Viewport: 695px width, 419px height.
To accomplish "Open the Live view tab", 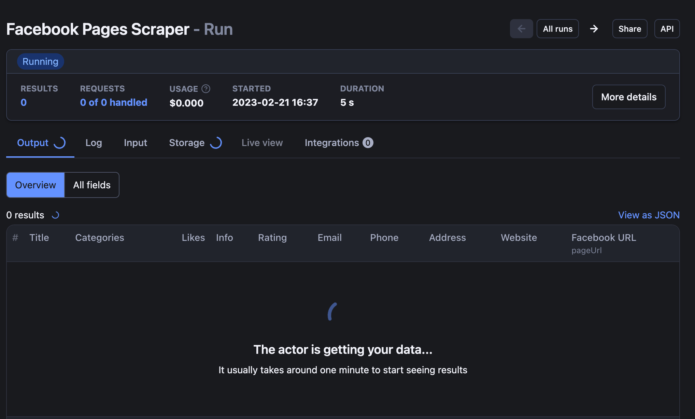I will point(261,142).
